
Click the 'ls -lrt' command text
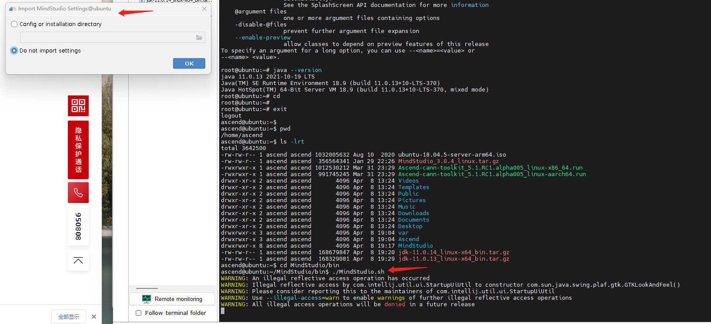click(x=292, y=142)
